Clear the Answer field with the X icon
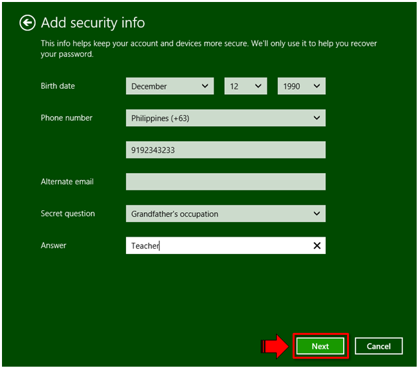Screen dimensions: 418x368 [317, 246]
